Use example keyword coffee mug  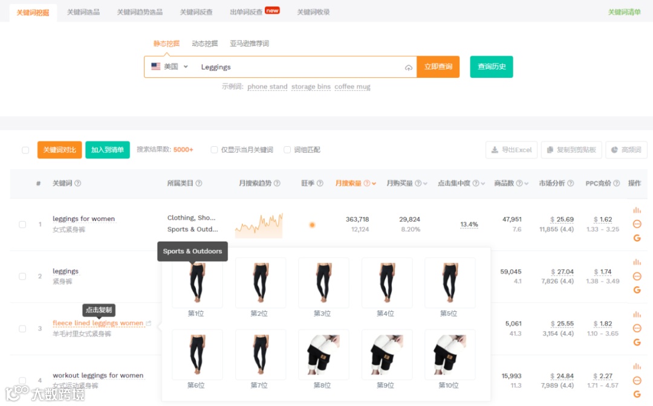(x=352, y=86)
